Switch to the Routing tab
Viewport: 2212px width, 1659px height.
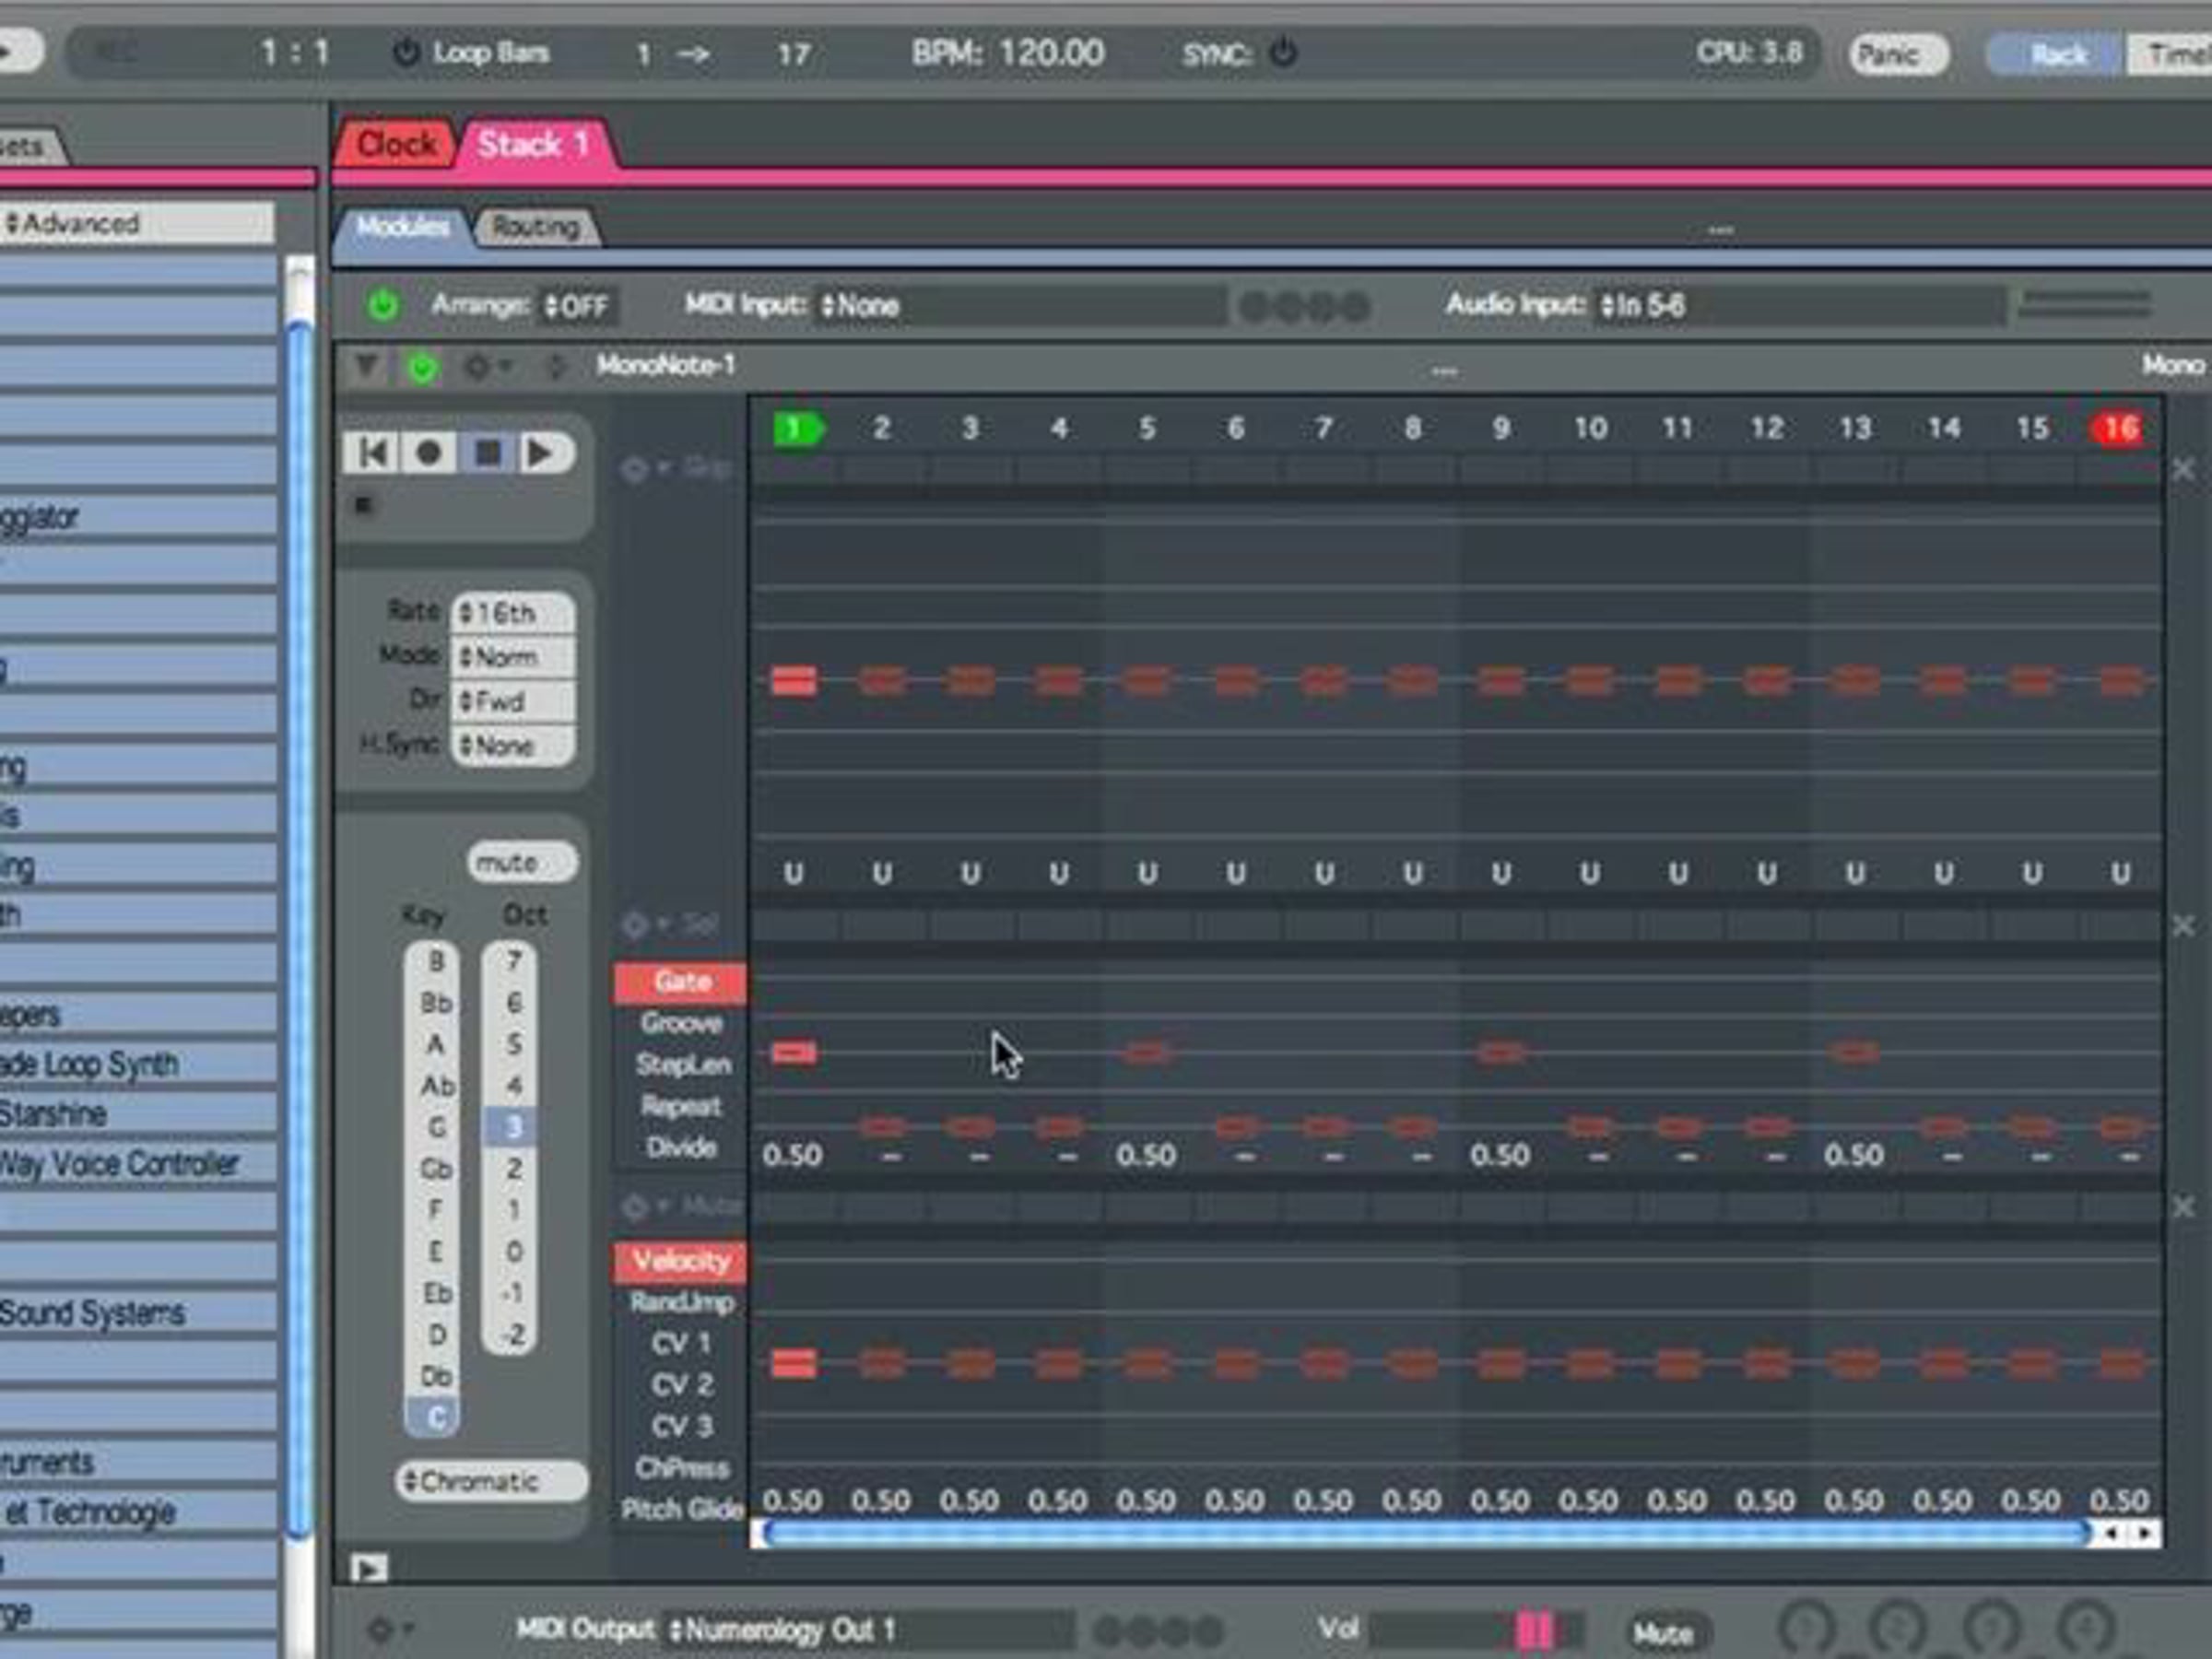click(x=536, y=227)
